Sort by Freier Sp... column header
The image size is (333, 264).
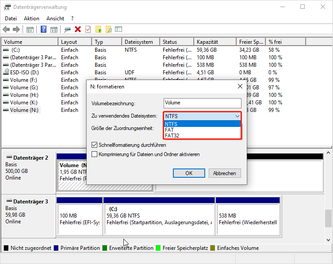point(251,42)
